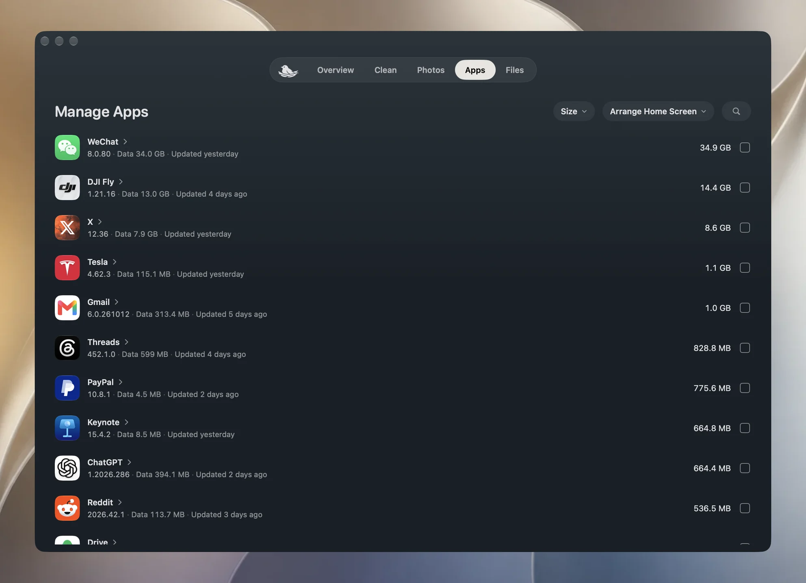Click PayPal's 775.6 MB size
This screenshot has height=583, width=806.
(712, 388)
